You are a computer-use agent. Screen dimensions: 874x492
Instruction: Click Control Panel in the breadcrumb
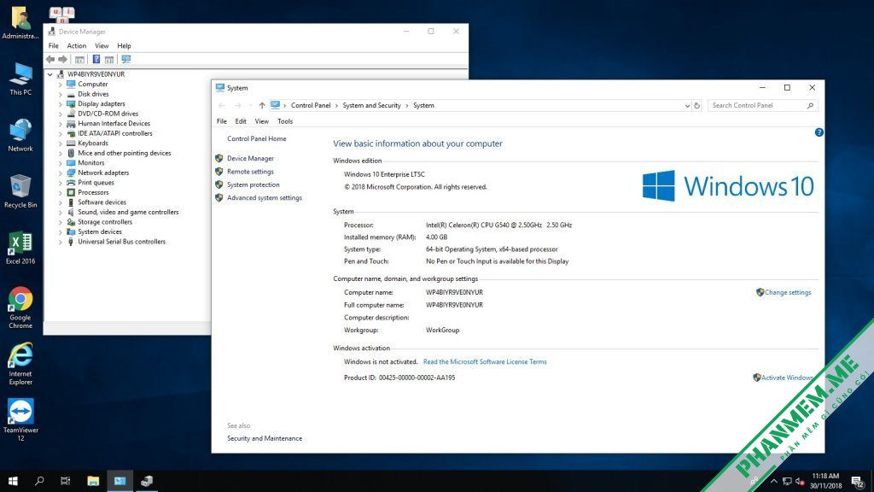coord(311,105)
